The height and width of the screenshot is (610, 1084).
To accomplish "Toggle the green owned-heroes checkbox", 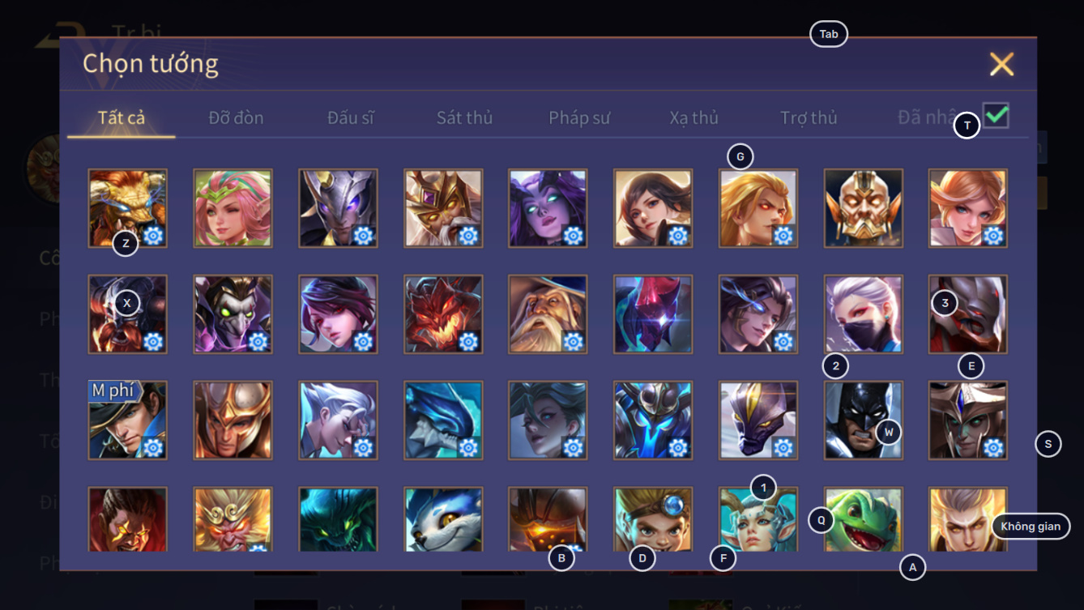I will (996, 115).
